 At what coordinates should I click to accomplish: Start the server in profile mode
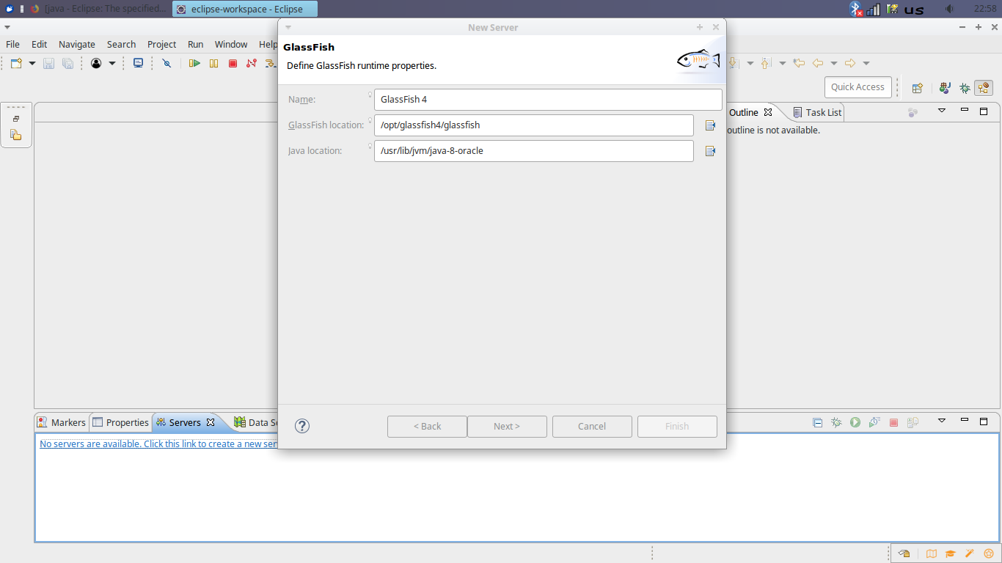pos(874,422)
